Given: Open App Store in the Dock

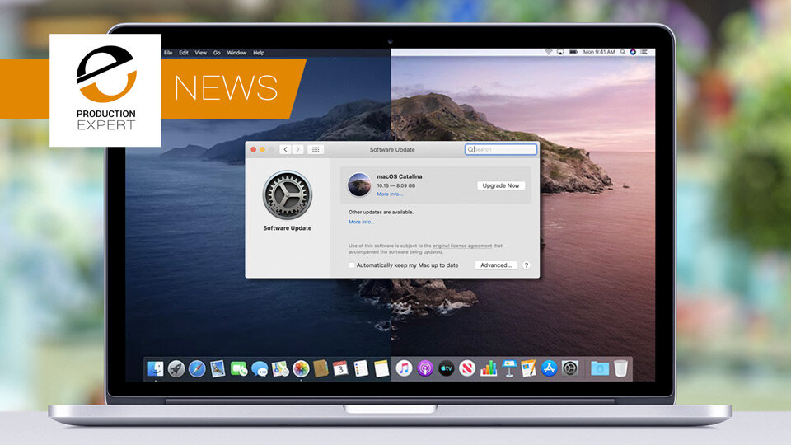Looking at the screenshot, I should 549,369.
